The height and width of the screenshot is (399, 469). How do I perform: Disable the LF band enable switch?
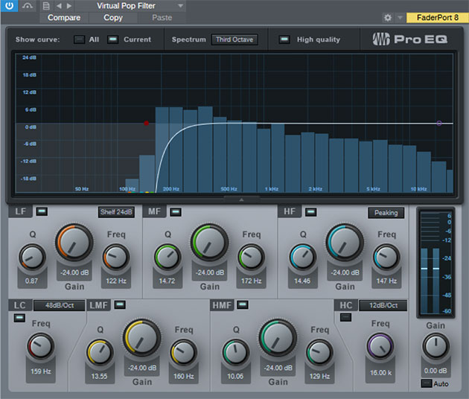coord(42,212)
